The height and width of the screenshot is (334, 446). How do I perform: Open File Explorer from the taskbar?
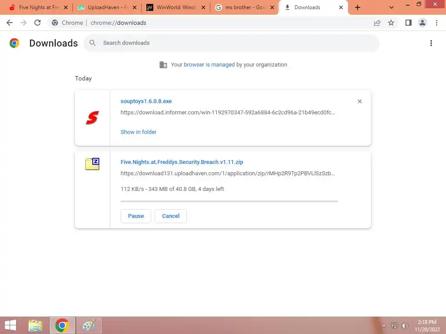tap(36, 325)
